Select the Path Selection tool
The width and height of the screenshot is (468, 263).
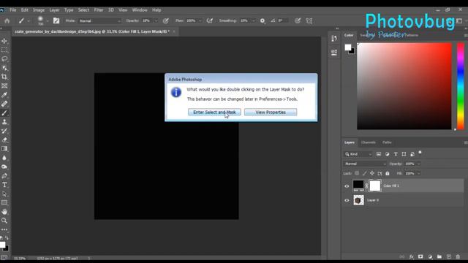[4, 194]
